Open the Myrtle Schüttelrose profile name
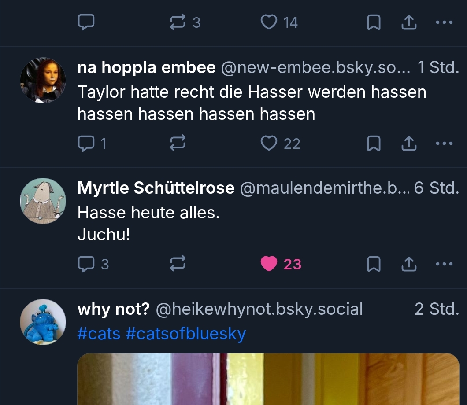The image size is (467, 405). [x=156, y=188]
